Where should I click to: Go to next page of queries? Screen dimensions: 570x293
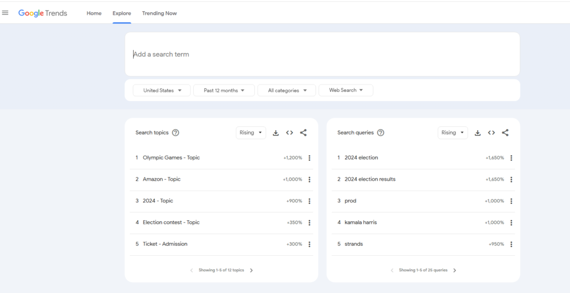(x=455, y=270)
